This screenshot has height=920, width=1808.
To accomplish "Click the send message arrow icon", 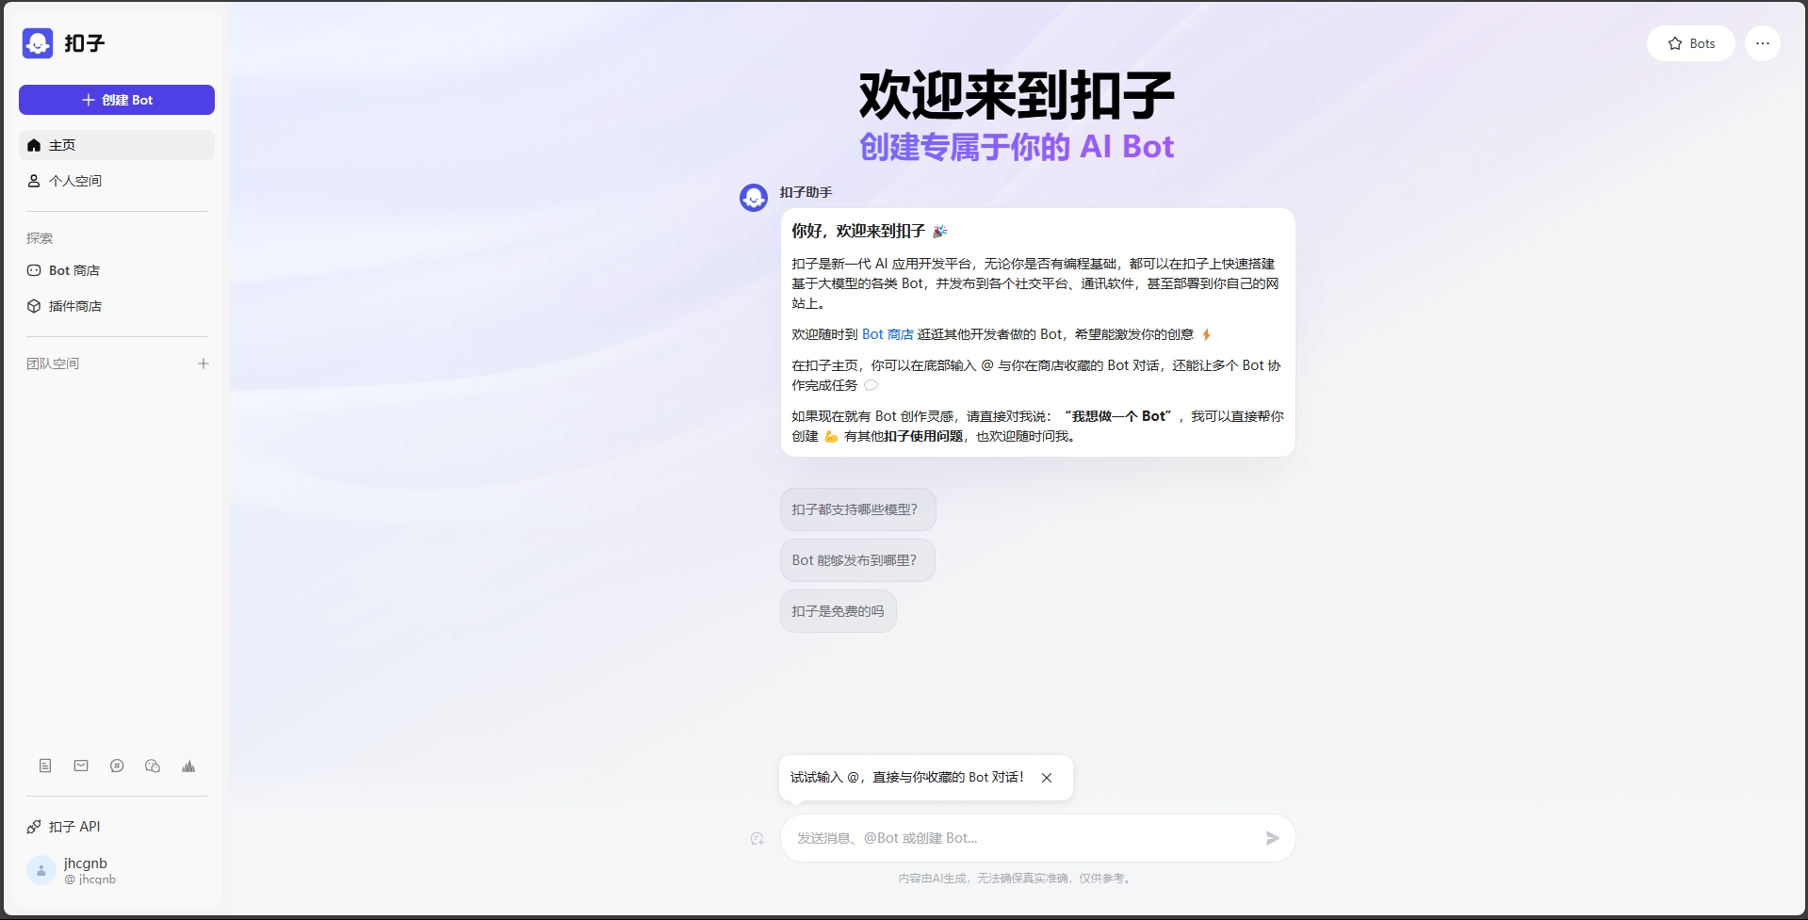I will (x=1272, y=838).
